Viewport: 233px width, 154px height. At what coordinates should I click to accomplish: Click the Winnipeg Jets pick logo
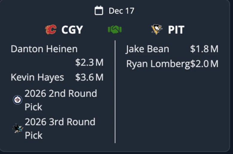(18, 100)
